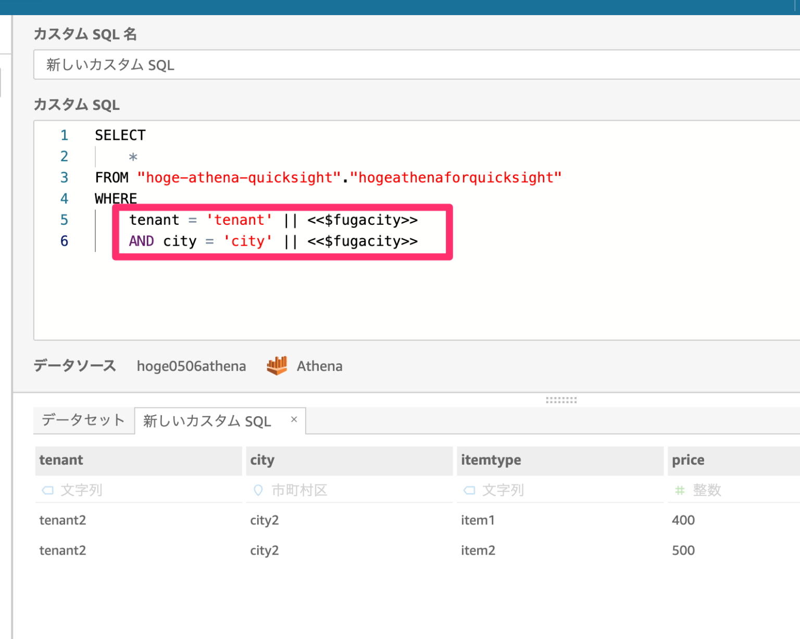Image resolution: width=800 pixels, height=639 pixels.
Task: Click the panel resize drag handle dots
Action: click(x=561, y=399)
